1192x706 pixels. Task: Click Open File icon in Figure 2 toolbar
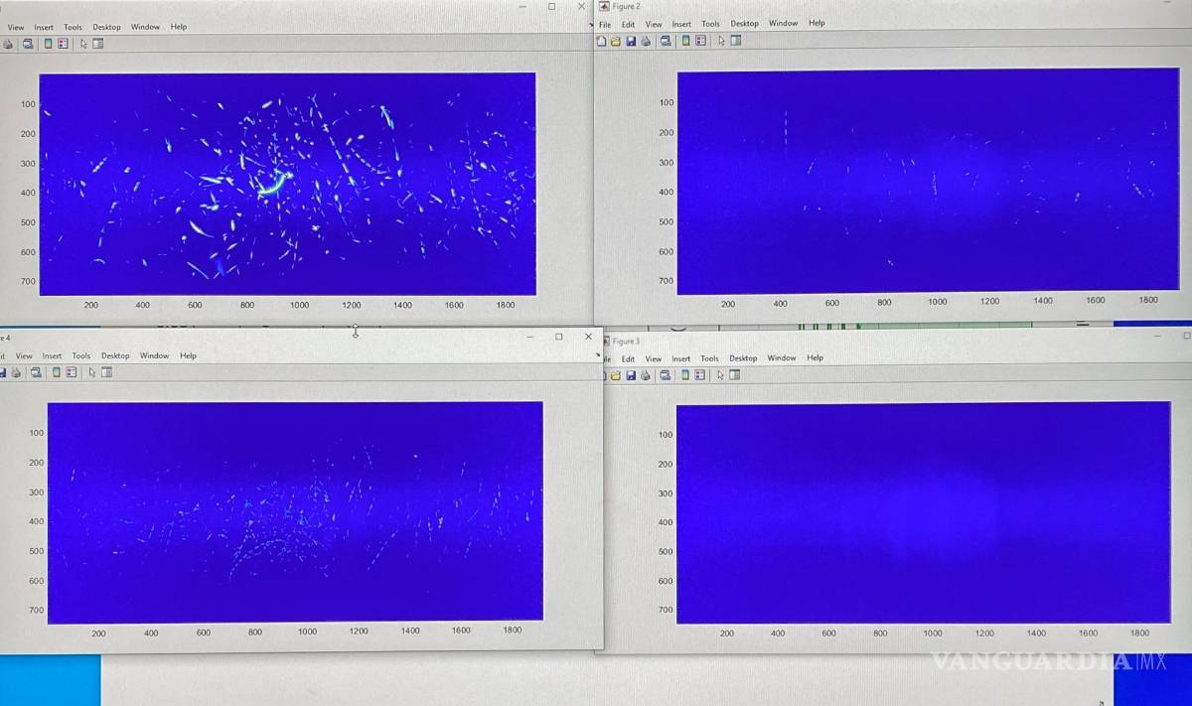(x=615, y=41)
